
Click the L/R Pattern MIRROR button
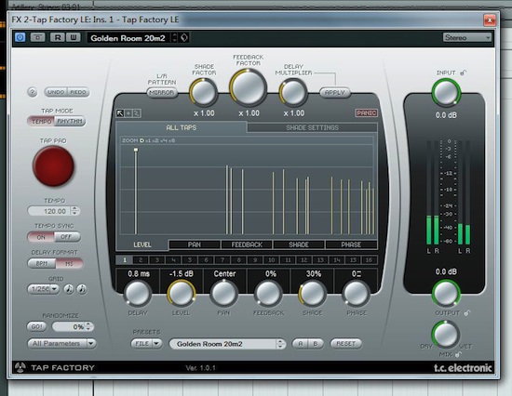pos(162,93)
